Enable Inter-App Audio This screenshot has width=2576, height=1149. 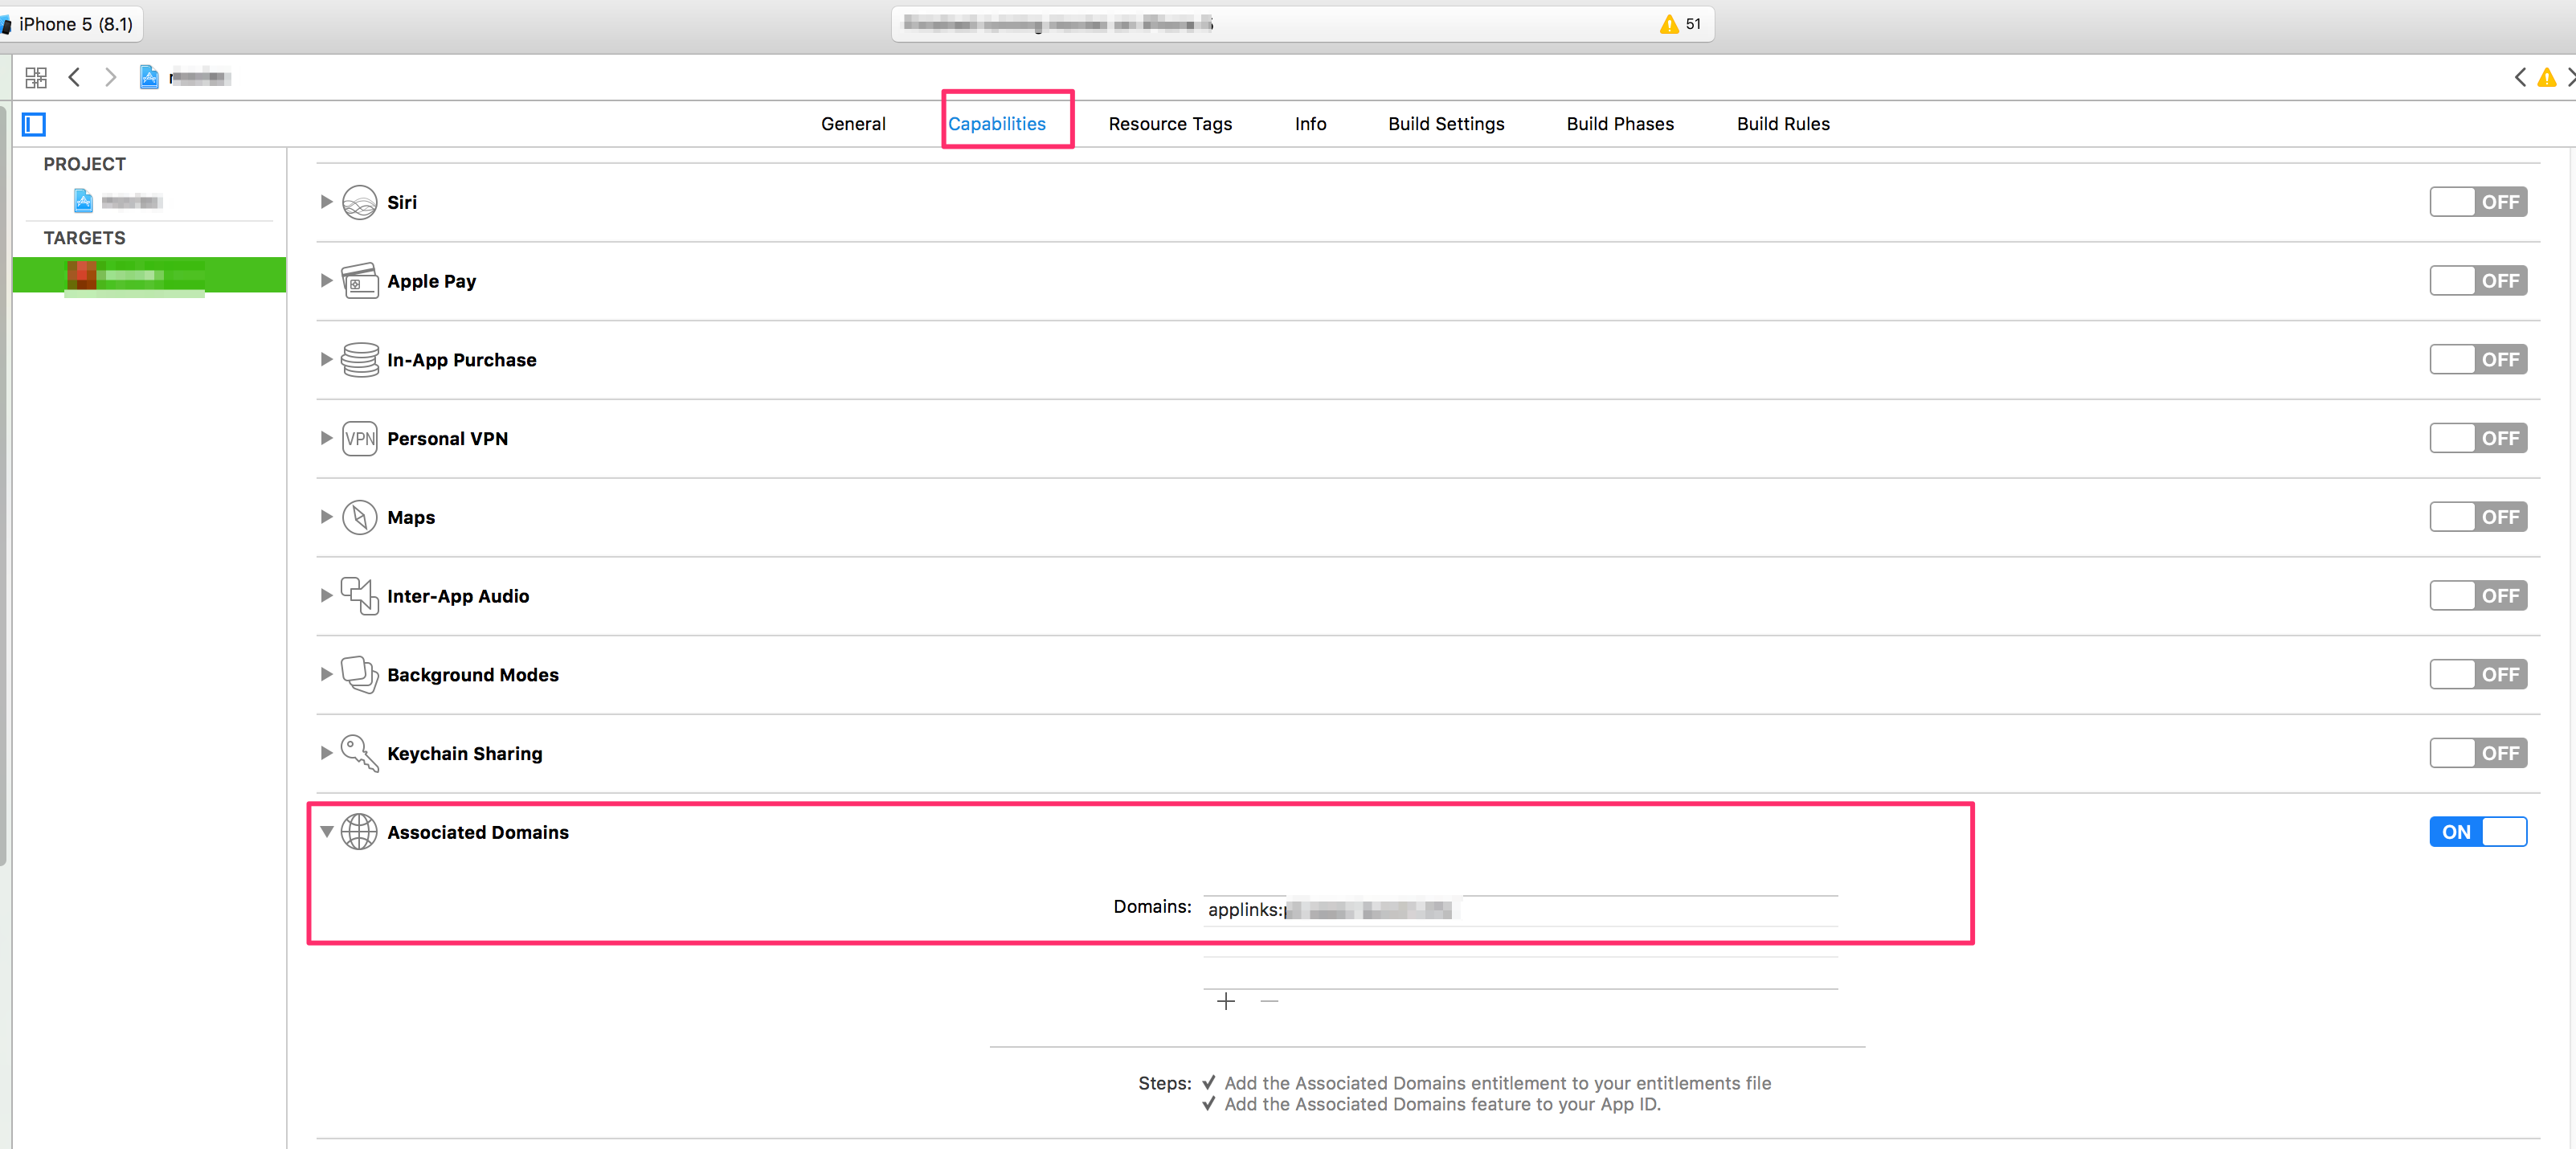tap(2478, 595)
